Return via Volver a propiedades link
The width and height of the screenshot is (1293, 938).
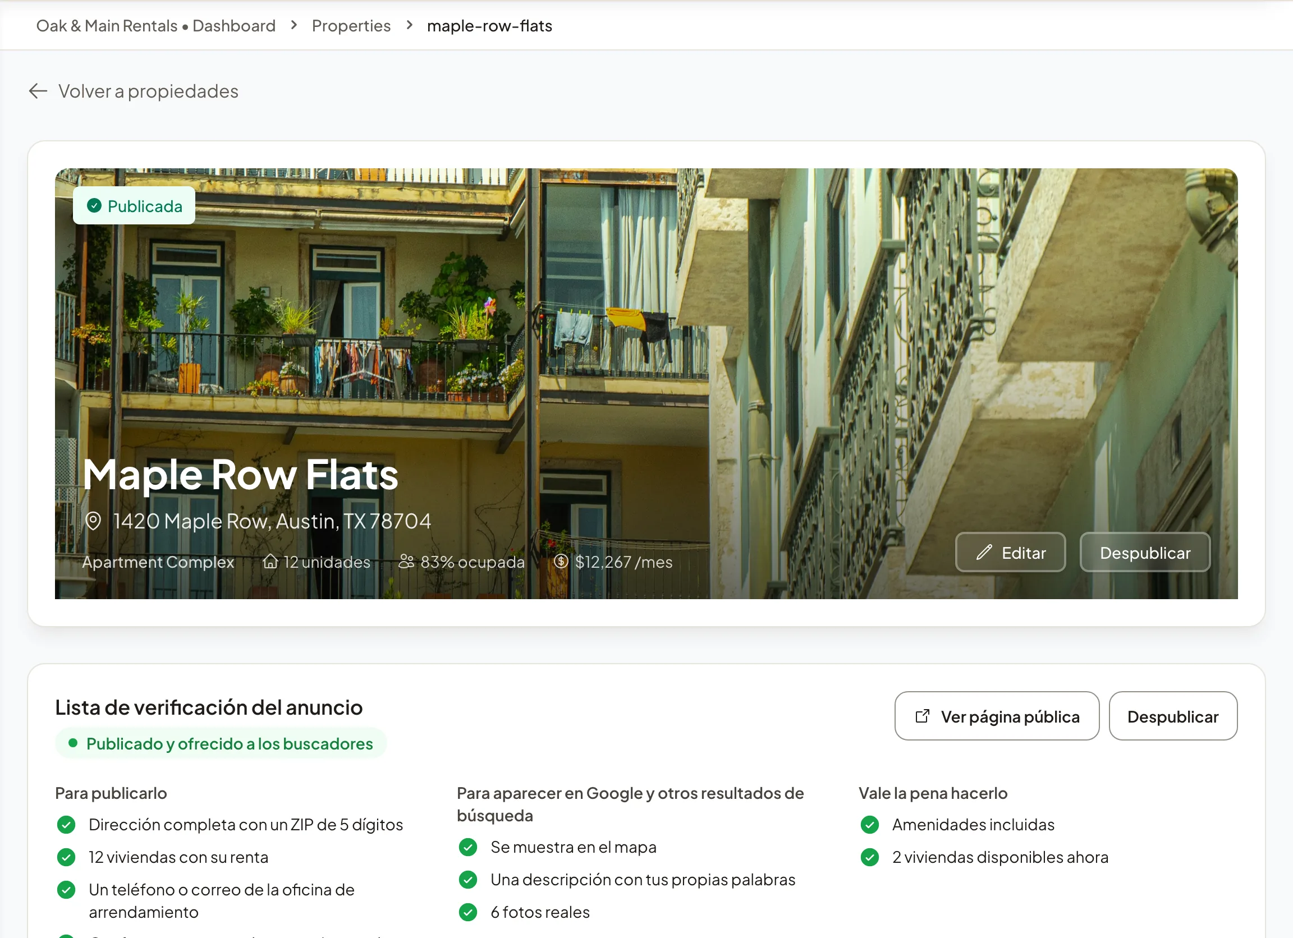pos(134,91)
